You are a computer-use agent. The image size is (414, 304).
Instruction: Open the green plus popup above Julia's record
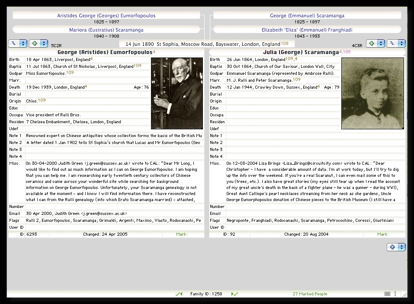point(375,44)
